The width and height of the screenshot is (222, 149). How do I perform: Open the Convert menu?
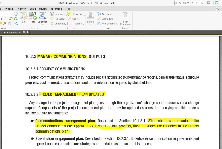pos(22,9)
